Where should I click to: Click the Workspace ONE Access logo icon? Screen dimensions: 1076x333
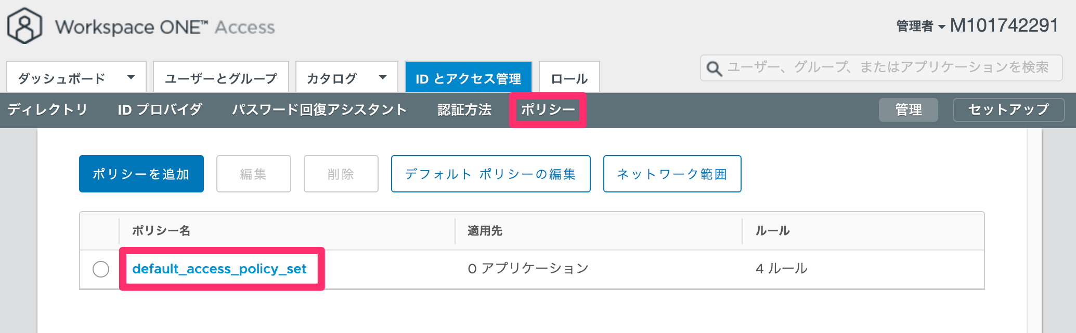(x=24, y=26)
